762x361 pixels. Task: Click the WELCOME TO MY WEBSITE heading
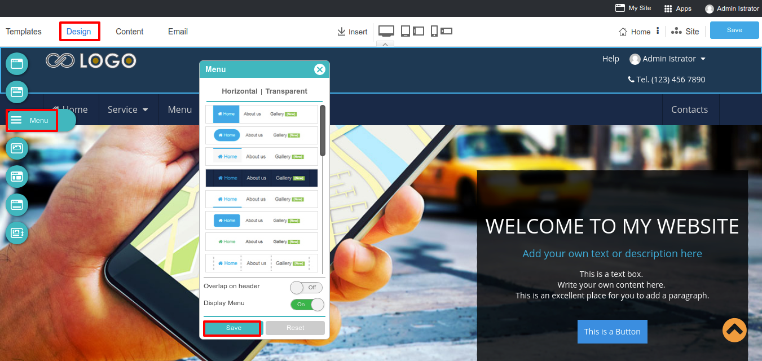[x=613, y=226]
